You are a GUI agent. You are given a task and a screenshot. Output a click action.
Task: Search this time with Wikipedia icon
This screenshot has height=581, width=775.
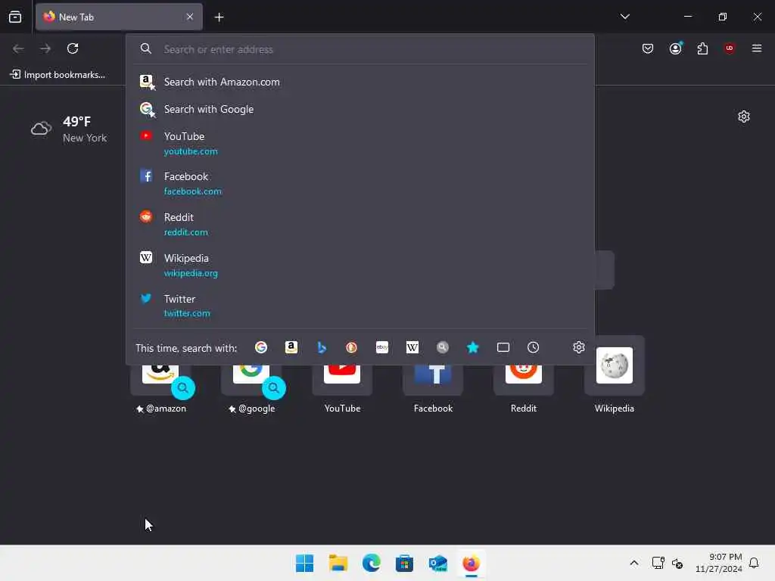coord(412,347)
